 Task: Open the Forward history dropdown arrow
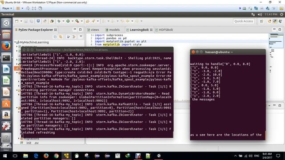pyautogui.click(x=141, y=21)
